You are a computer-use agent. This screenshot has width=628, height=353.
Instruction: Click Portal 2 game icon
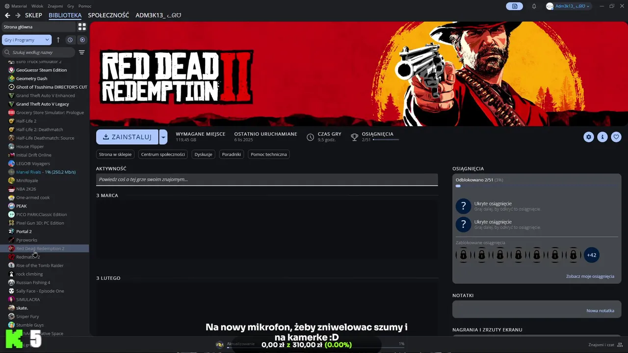(11, 231)
